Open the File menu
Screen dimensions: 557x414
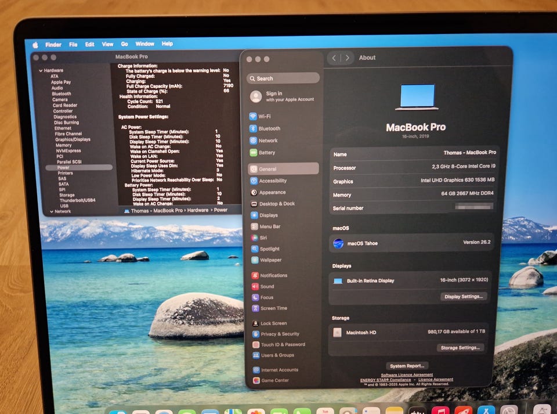(x=73, y=45)
